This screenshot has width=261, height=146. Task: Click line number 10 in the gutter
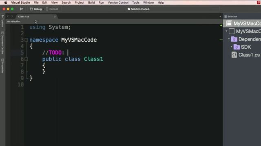21,85
